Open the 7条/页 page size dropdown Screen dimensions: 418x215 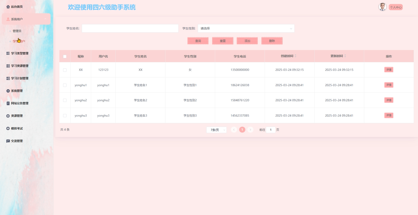[216, 130]
